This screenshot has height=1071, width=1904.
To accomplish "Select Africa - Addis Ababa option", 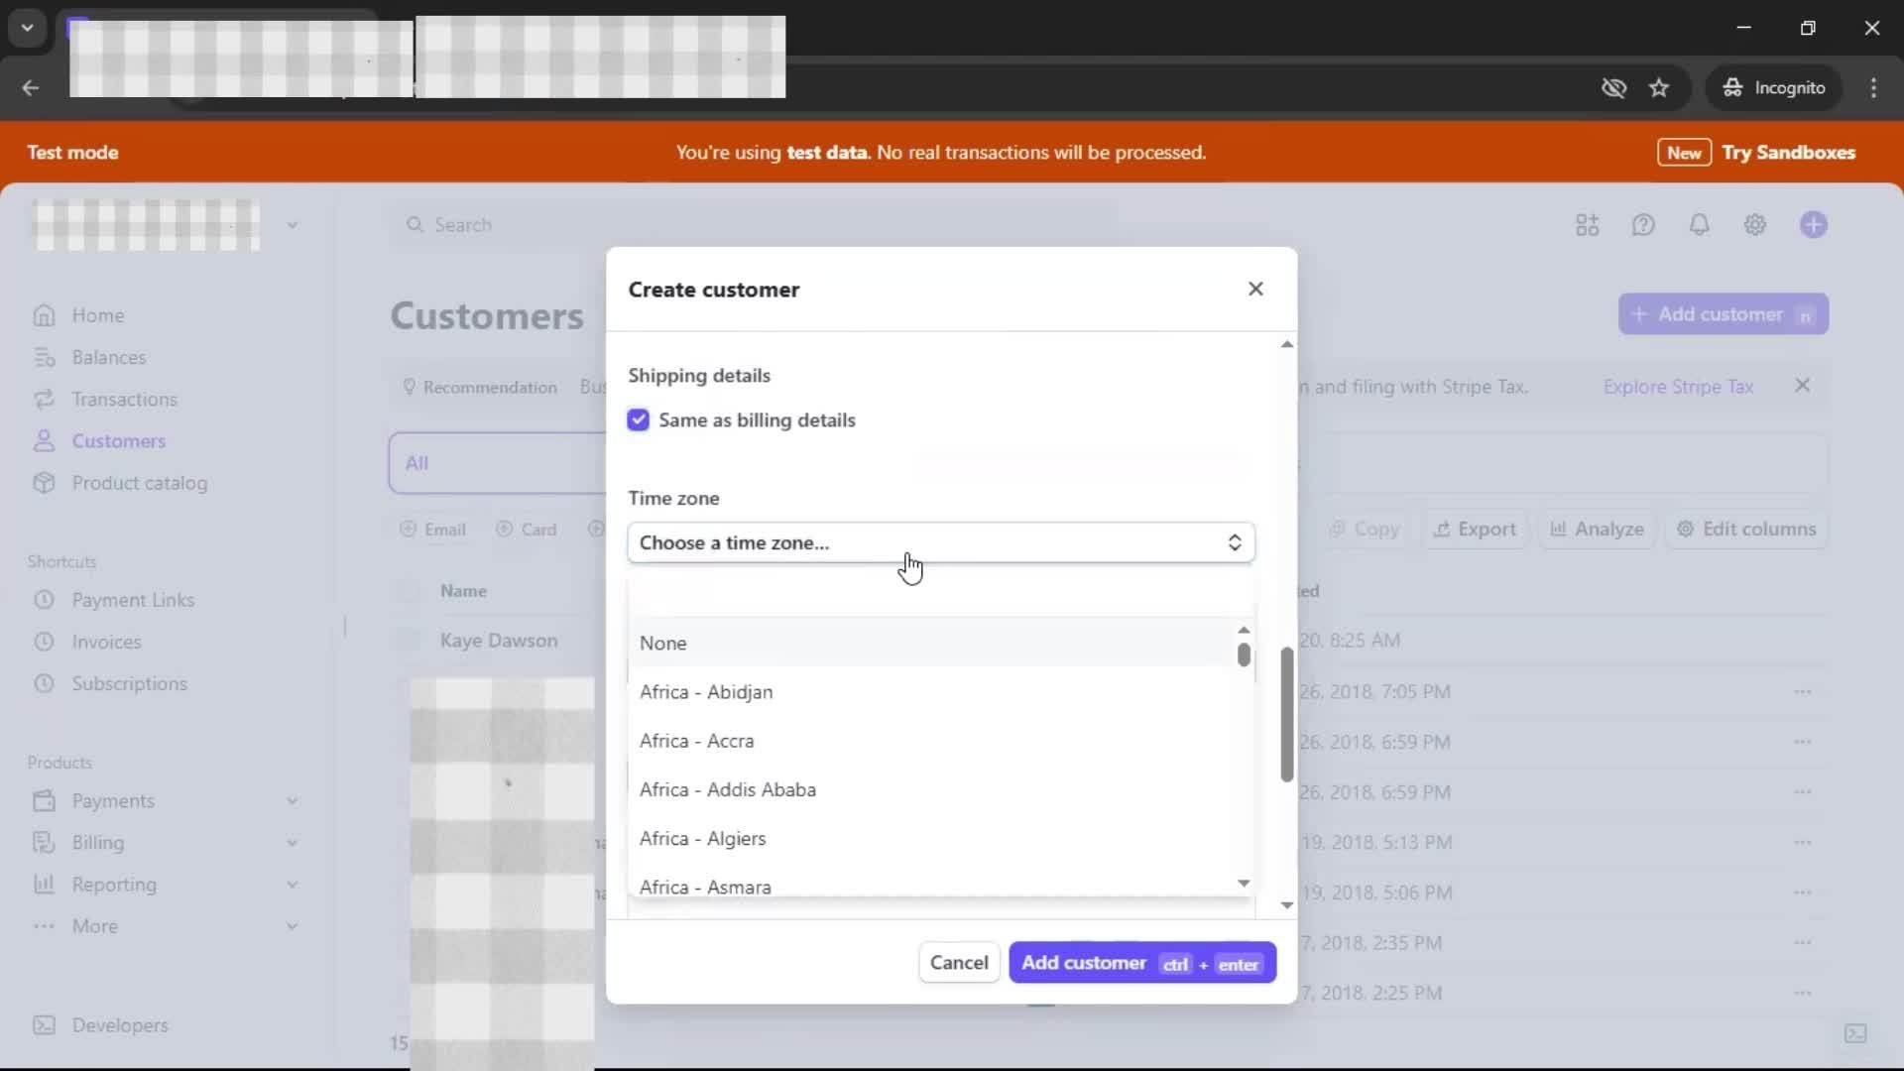I will [x=728, y=789].
